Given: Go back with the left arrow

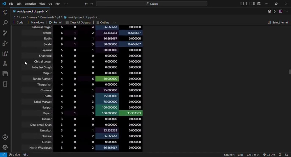Looking at the screenshot, I should pyautogui.click(x=86, y=4).
